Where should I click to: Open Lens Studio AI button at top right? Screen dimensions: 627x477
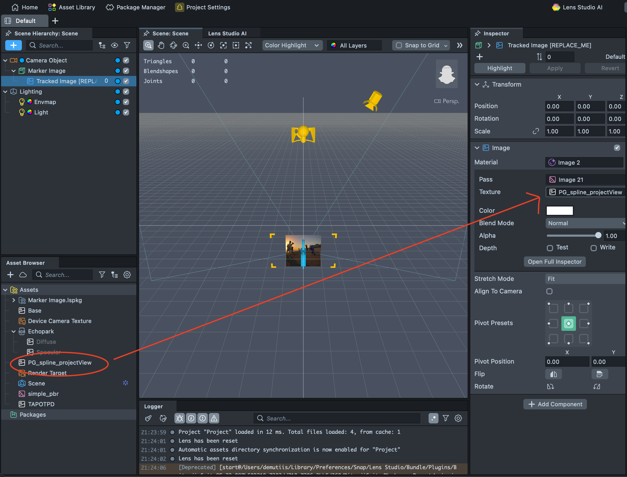(x=577, y=7)
